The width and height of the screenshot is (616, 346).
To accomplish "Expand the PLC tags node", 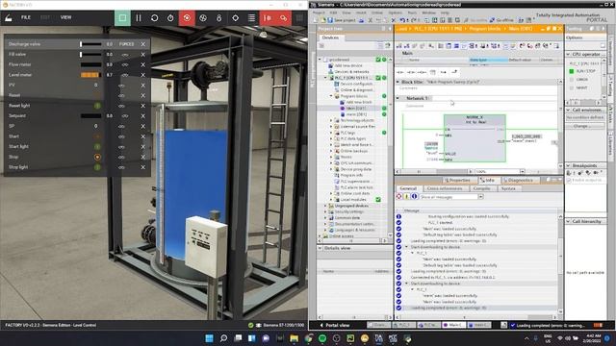I will pos(331,133).
